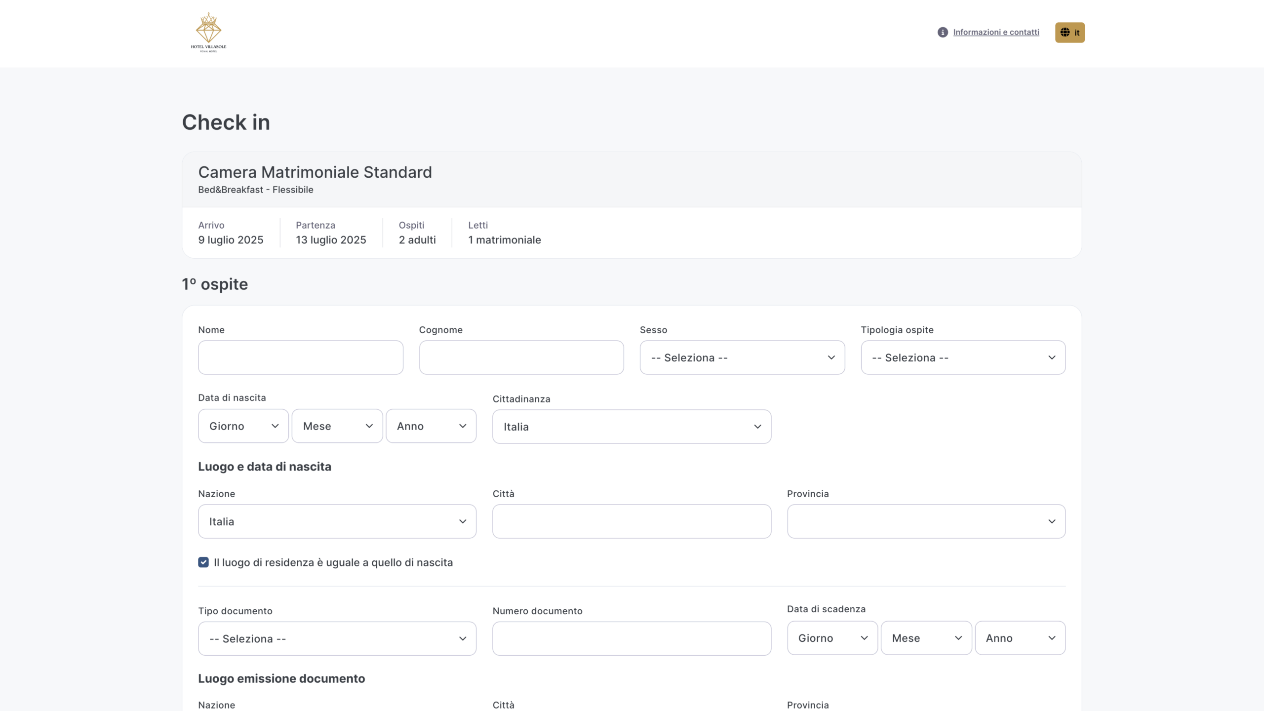The height and width of the screenshot is (711, 1264).
Task: Click the '2 adulti' guests value
Action: [x=417, y=240]
